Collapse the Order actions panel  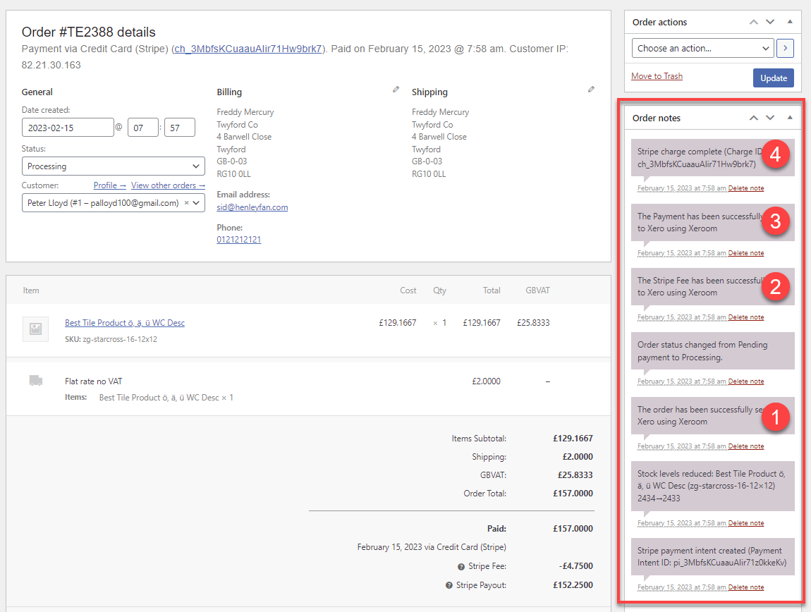tap(790, 22)
